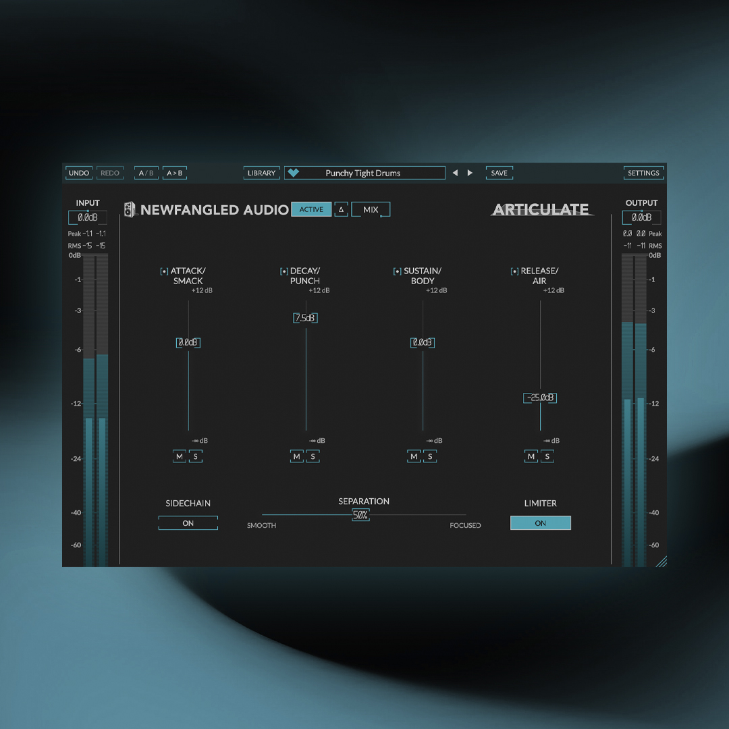Go to previous preset with left arrow

(455, 173)
